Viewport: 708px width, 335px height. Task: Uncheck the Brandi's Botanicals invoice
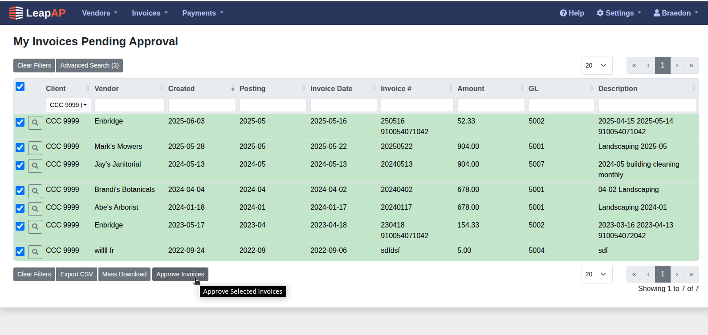(20, 191)
